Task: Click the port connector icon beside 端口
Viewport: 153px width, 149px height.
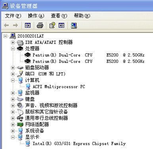Action: tap(20, 74)
